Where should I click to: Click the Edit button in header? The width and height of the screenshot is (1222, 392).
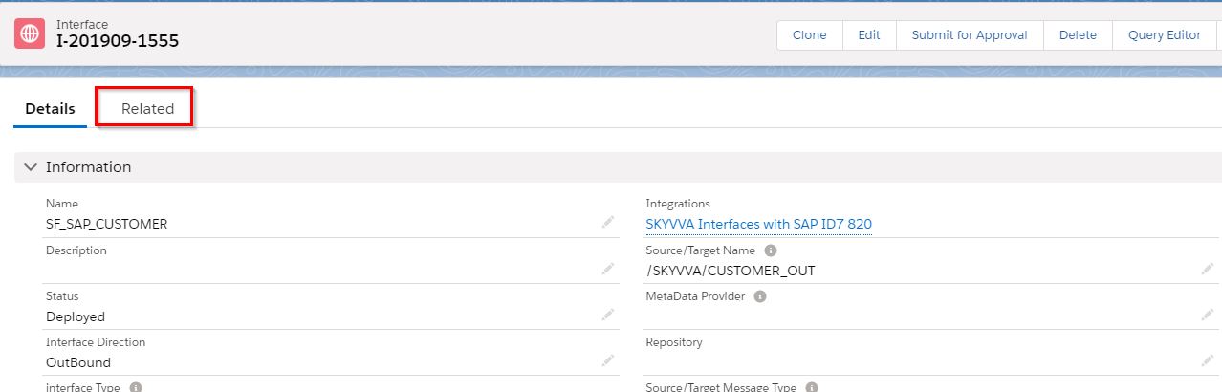(x=868, y=35)
